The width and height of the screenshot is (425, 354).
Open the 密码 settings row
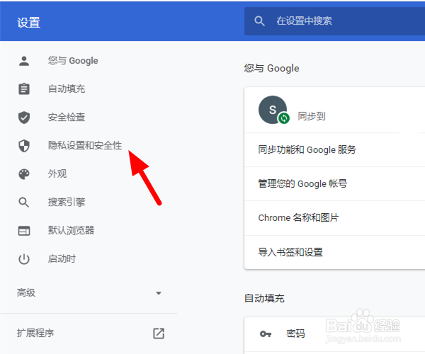pos(335,334)
